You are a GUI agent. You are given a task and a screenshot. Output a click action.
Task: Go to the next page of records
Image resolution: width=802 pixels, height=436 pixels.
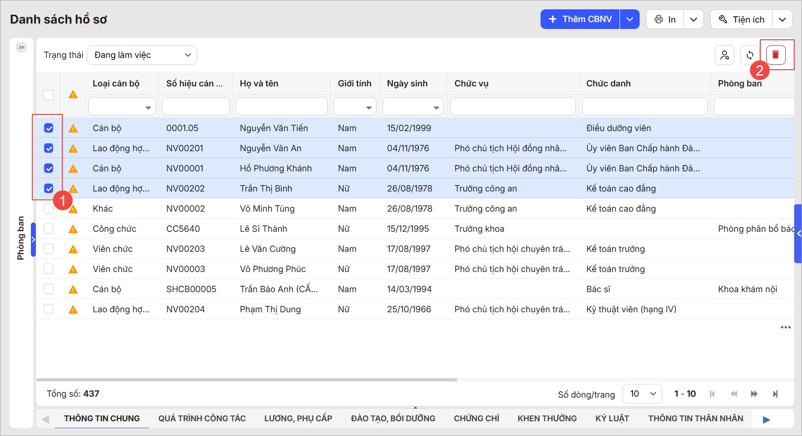754,394
